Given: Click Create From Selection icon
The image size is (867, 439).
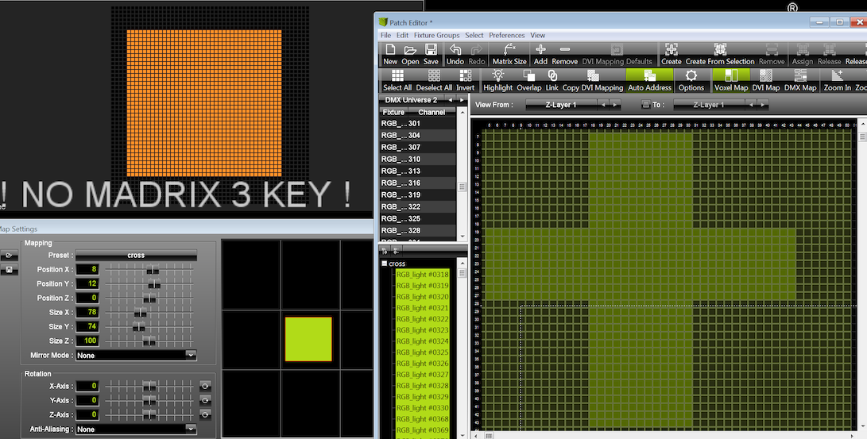Looking at the screenshot, I should [x=720, y=50].
